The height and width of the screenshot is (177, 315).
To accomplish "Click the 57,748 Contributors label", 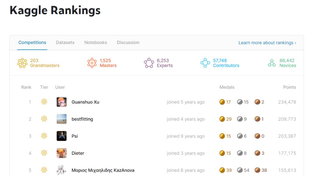I will pyautogui.click(x=226, y=63).
